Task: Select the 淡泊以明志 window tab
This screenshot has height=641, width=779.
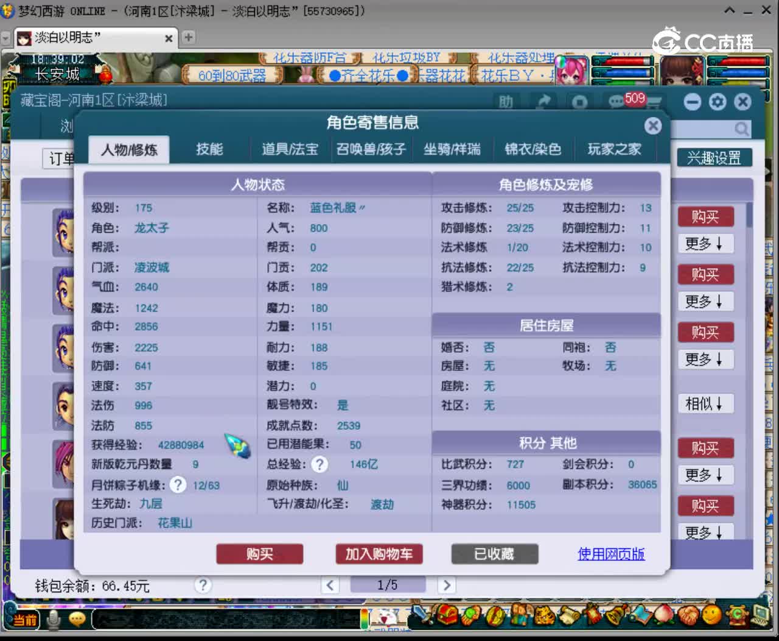Action: [x=96, y=38]
